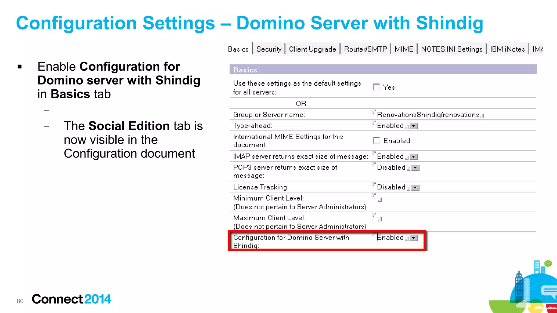The height and width of the screenshot is (313, 557).
Task: Open the NOTES.INI Settings tab
Action: tap(452, 49)
